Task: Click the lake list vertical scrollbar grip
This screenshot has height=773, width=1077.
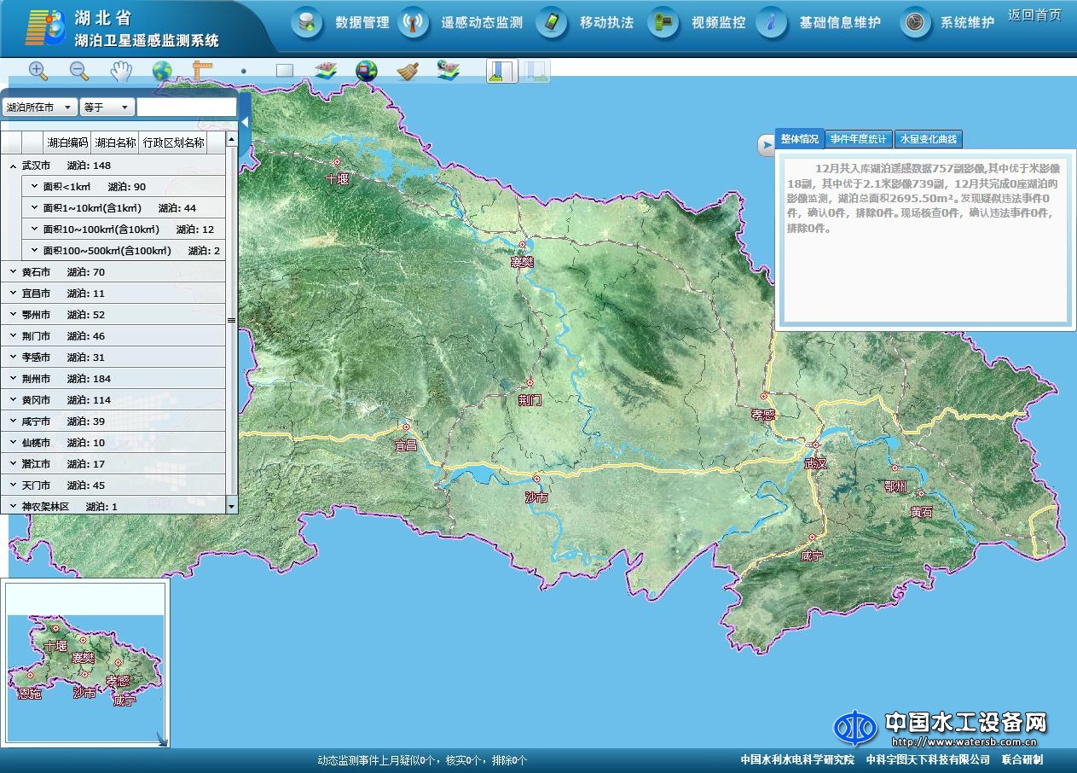Action: (x=231, y=321)
